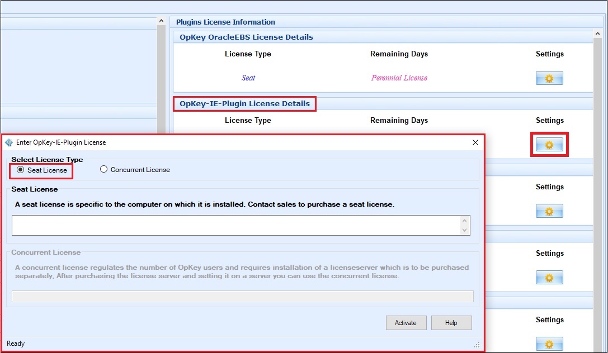Click the 'Perennial License' remaining days value
The height and width of the screenshot is (353, 608).
click(x=399, y=78)
